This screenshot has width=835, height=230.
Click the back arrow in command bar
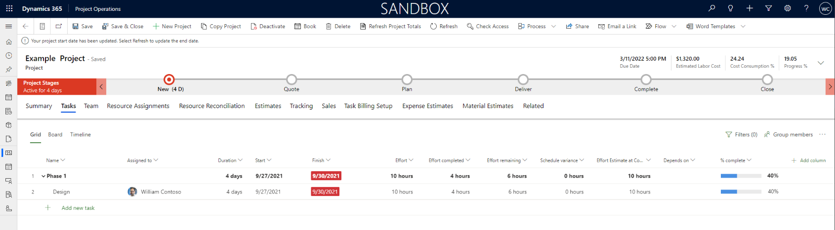click(x=26, y=26)
